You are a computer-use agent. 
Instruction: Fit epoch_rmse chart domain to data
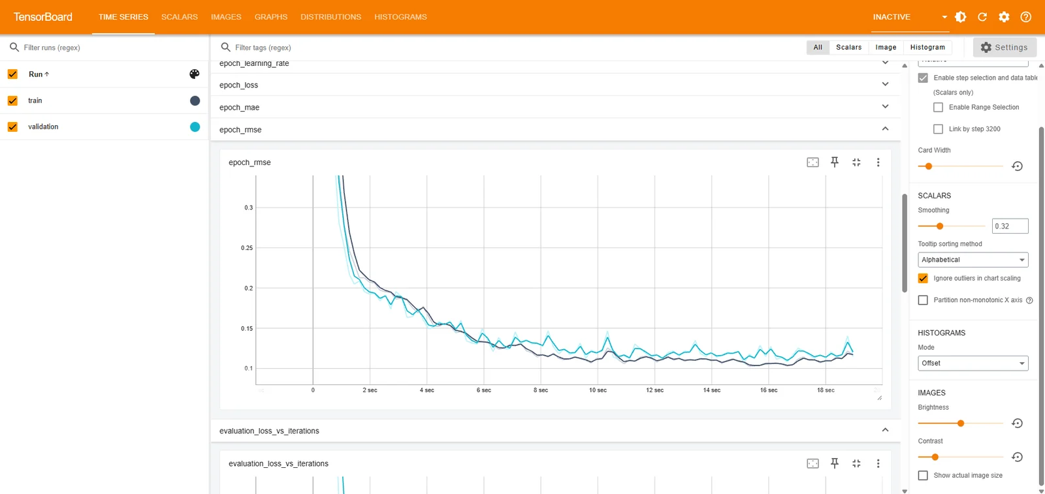(x=812, y=162)
